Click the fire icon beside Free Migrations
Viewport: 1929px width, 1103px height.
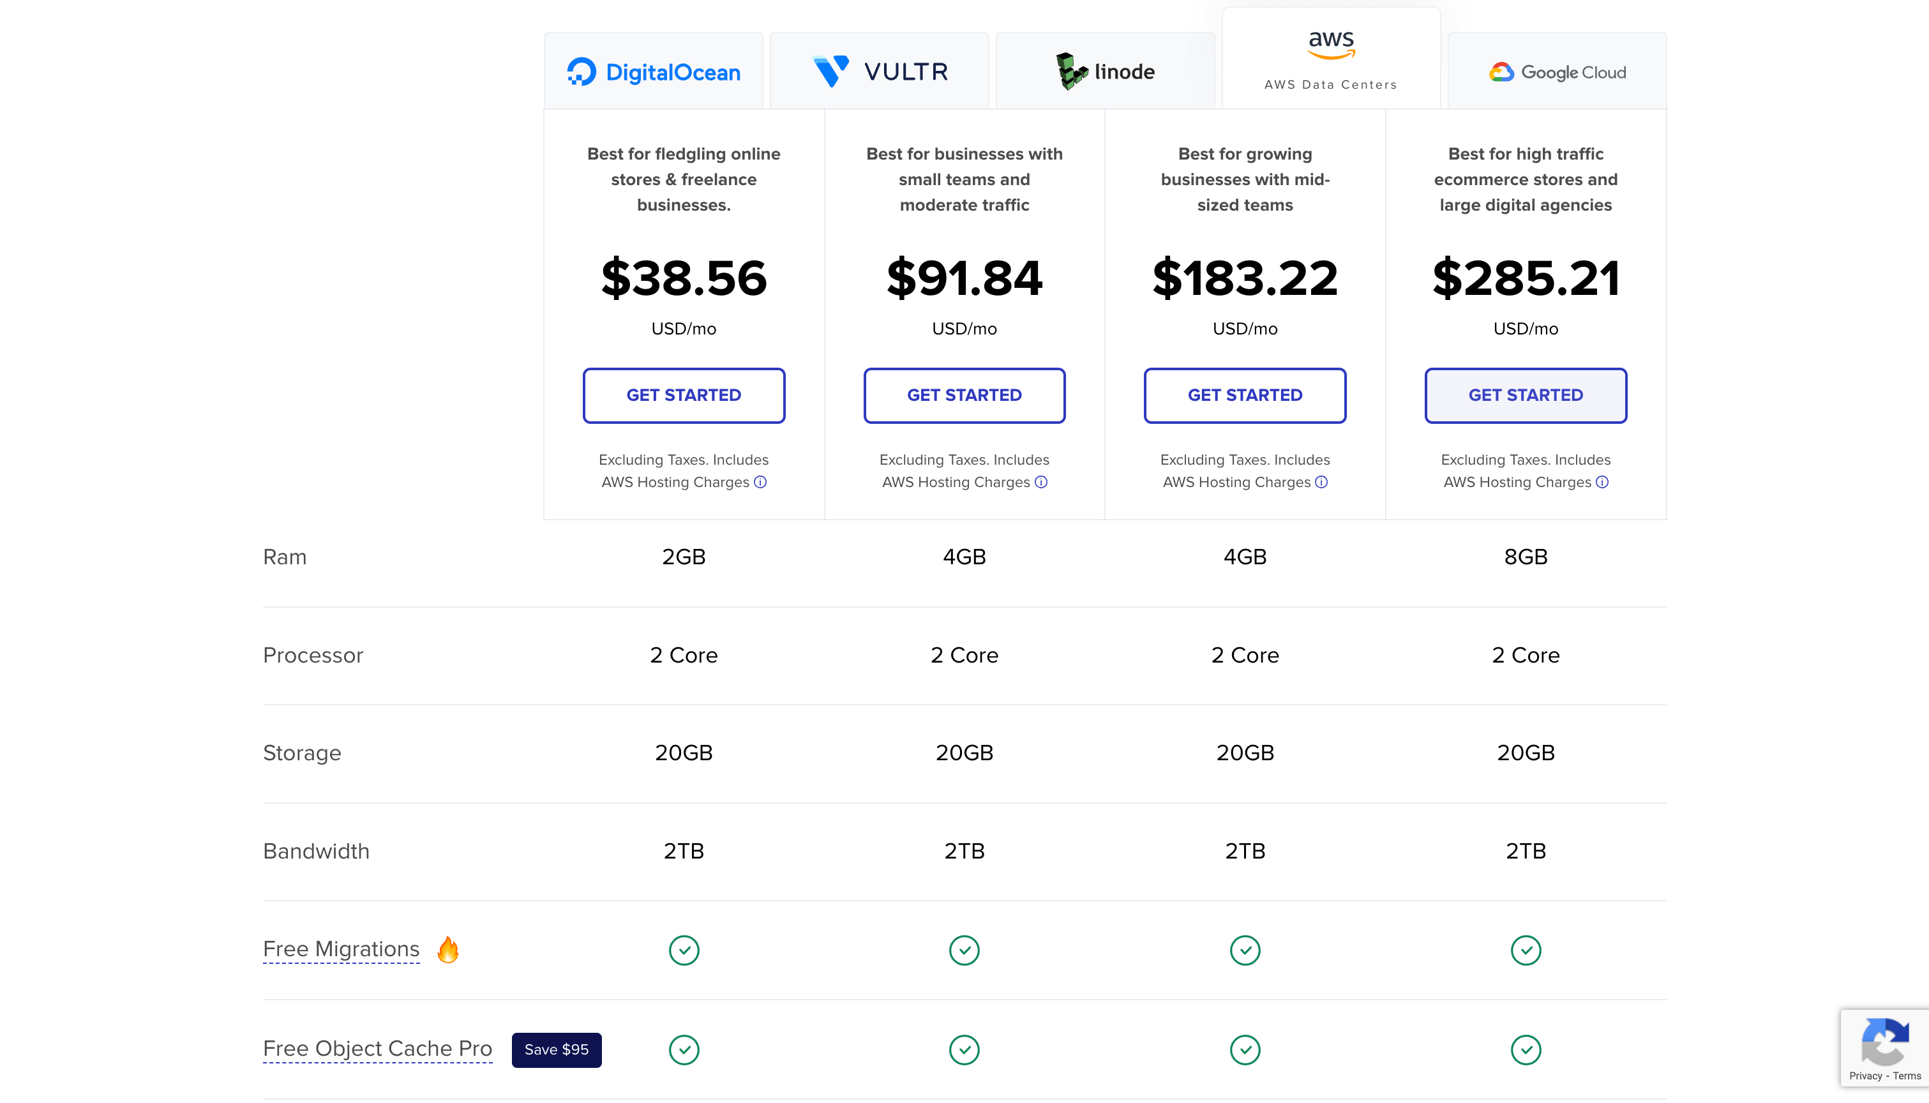[448, 949]
